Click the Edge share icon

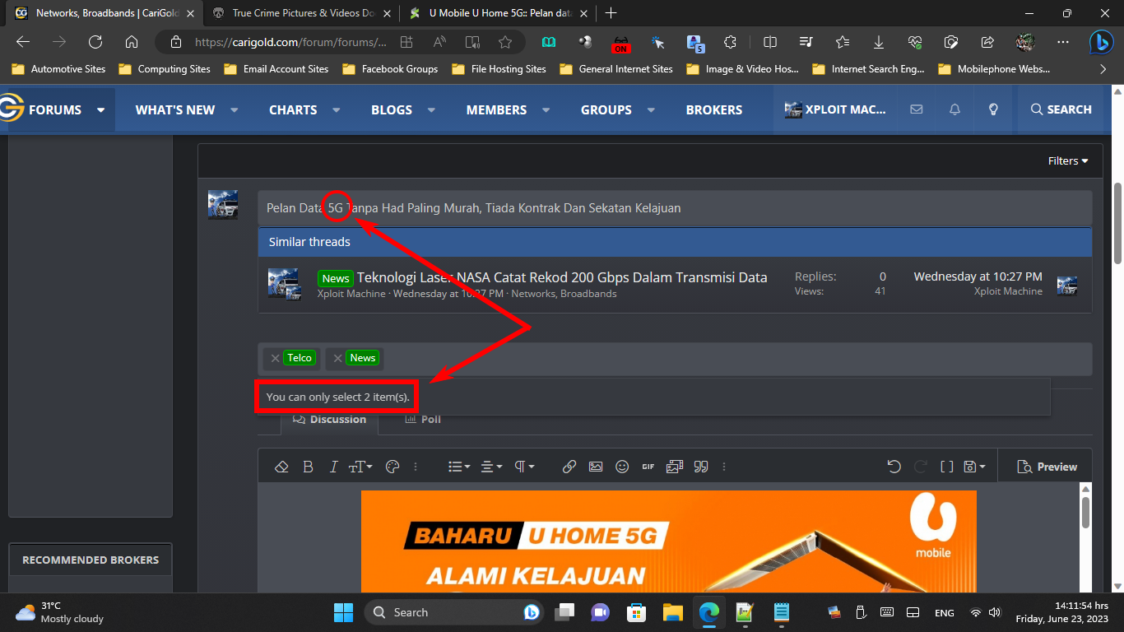point(987,42)
